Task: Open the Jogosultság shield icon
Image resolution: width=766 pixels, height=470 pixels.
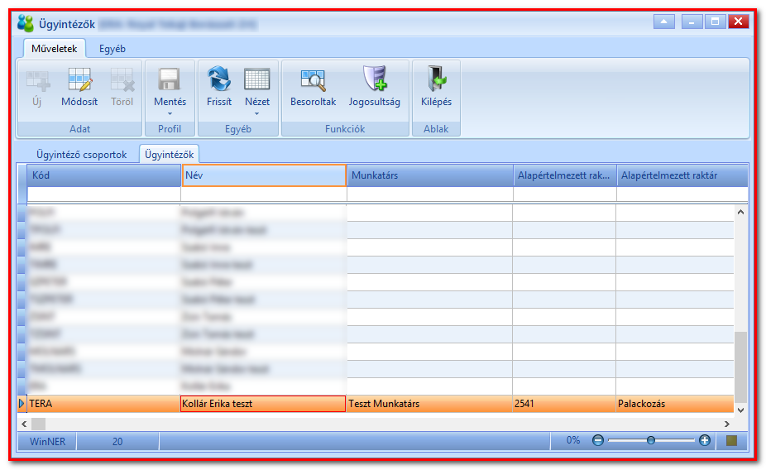Action: click(375, 79)
